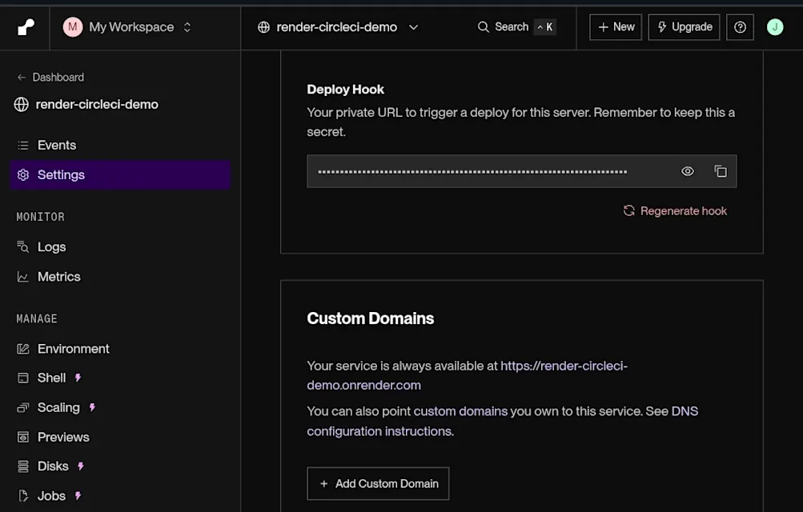Open the help icon in top bar
The image size is (803, 512).
click(x=739, y=26)
